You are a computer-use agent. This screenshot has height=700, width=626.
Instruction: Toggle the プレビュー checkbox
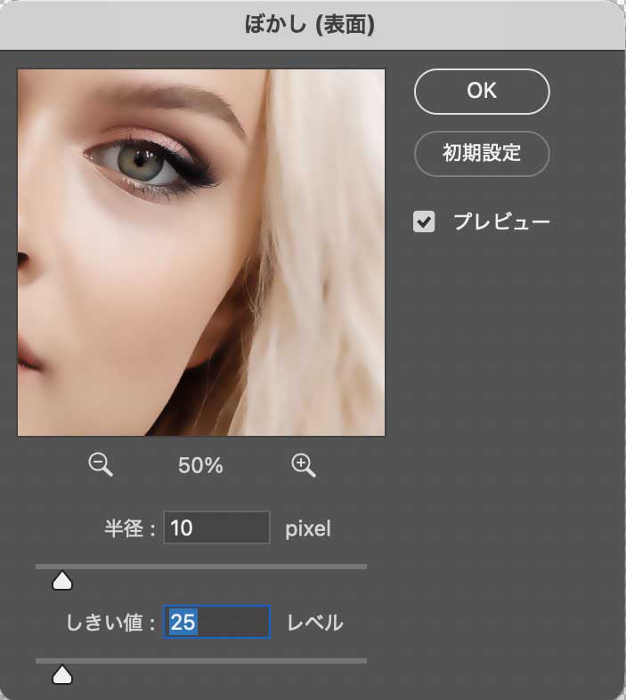coord(424,221)
